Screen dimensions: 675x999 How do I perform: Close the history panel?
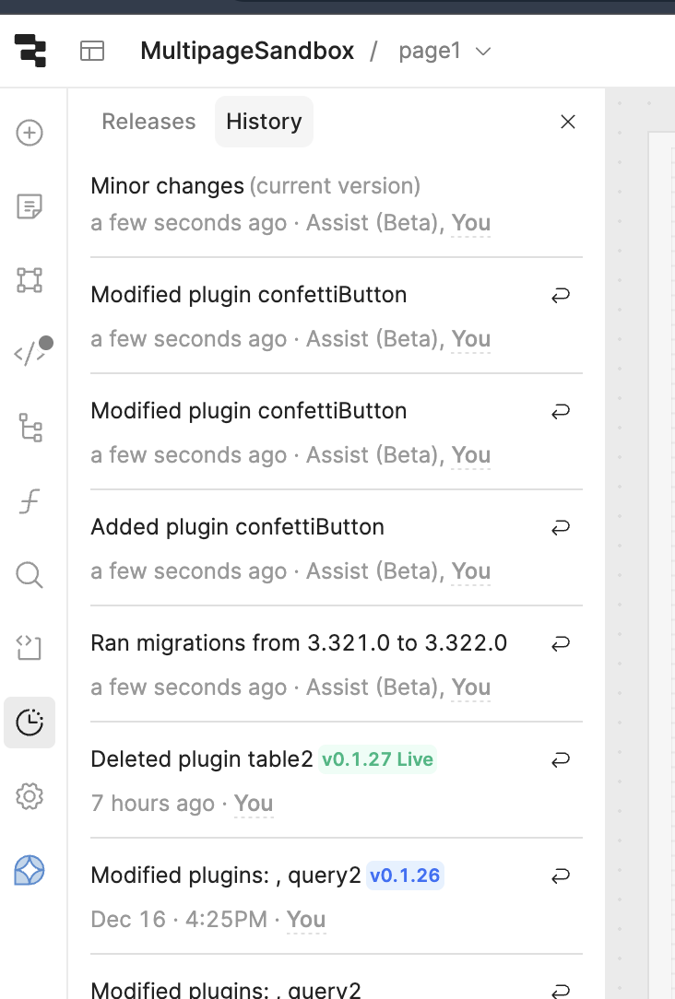(x=568, y=122)
